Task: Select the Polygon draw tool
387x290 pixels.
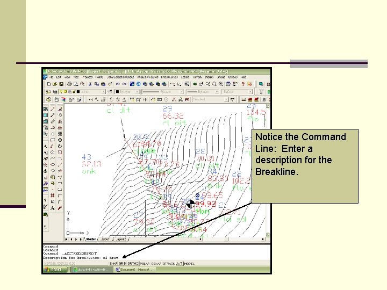Action: coord(53,134)
